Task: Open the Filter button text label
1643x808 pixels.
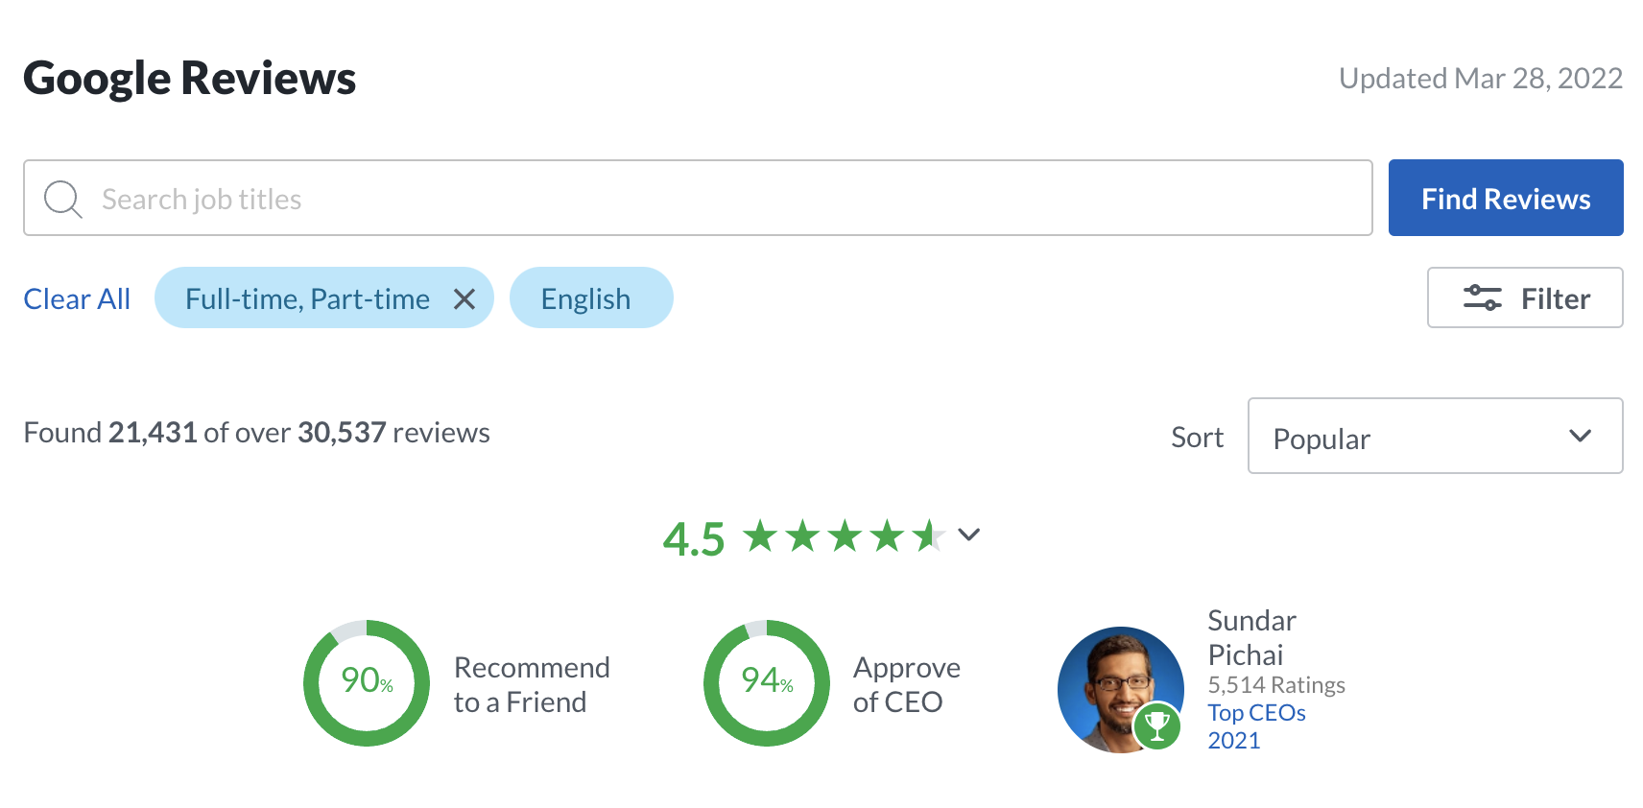Action: [1555, 299]
